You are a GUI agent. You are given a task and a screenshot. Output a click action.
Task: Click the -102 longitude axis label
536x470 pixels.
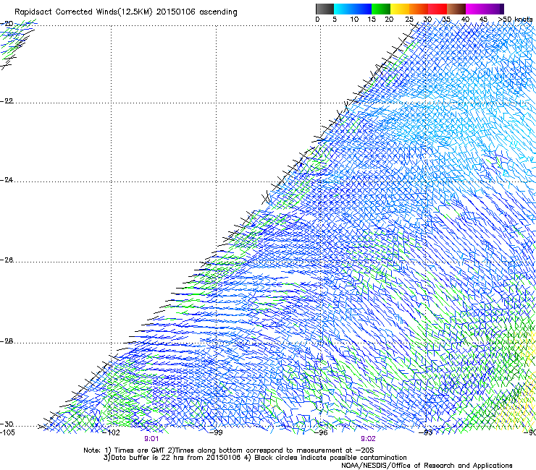click(x=112, y=433)
